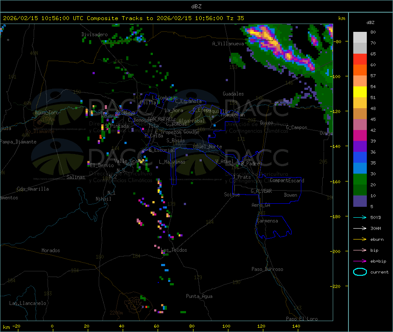
Task: Click the Guadales place label
Action: pos(233,94)
